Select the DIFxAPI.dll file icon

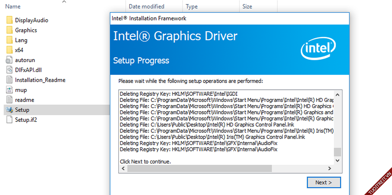point(9,70)
